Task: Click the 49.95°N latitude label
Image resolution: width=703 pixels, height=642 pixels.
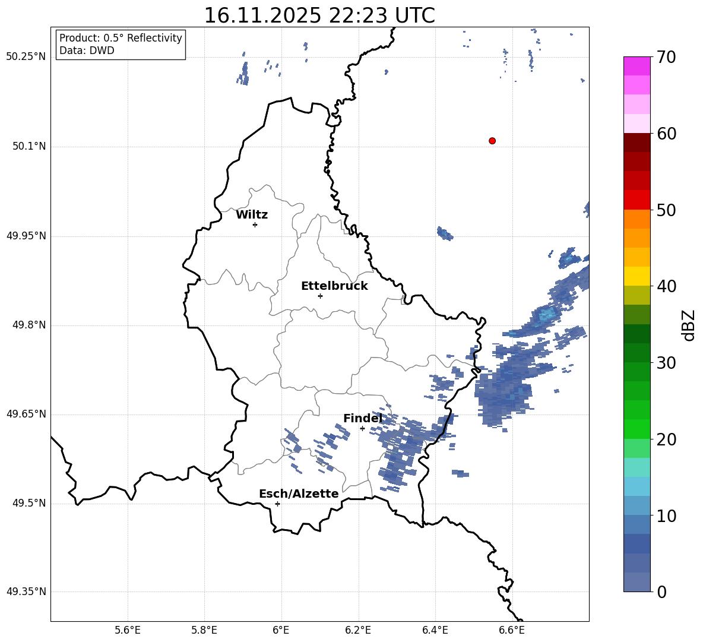Action: (x=26, y=235)
